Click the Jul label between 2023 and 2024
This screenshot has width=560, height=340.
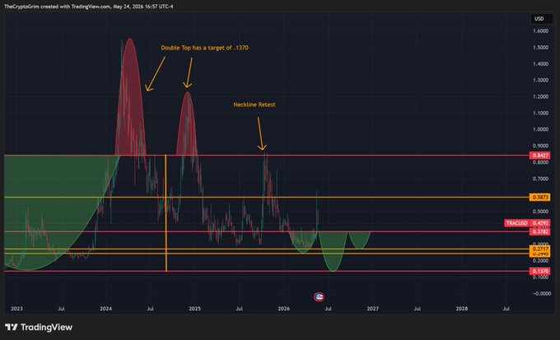point(61,309)
